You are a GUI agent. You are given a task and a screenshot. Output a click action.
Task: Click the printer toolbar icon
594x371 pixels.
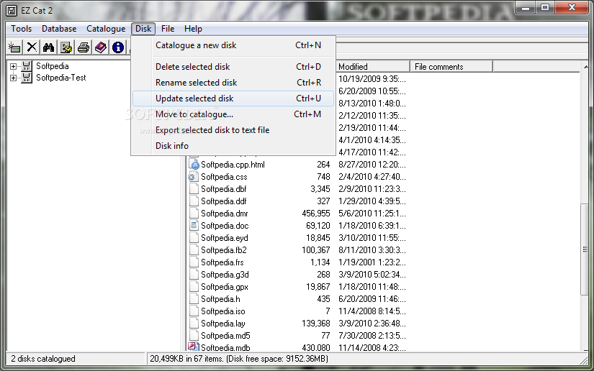pos(84,47)
